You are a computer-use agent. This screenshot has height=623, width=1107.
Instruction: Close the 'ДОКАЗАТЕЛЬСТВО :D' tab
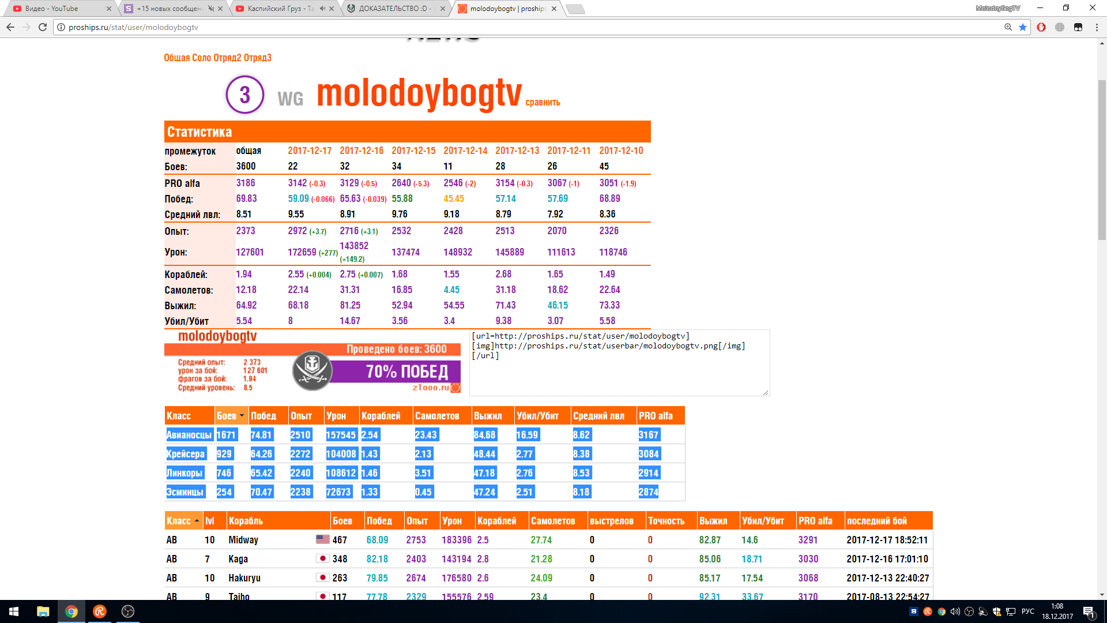coord(443,9)
